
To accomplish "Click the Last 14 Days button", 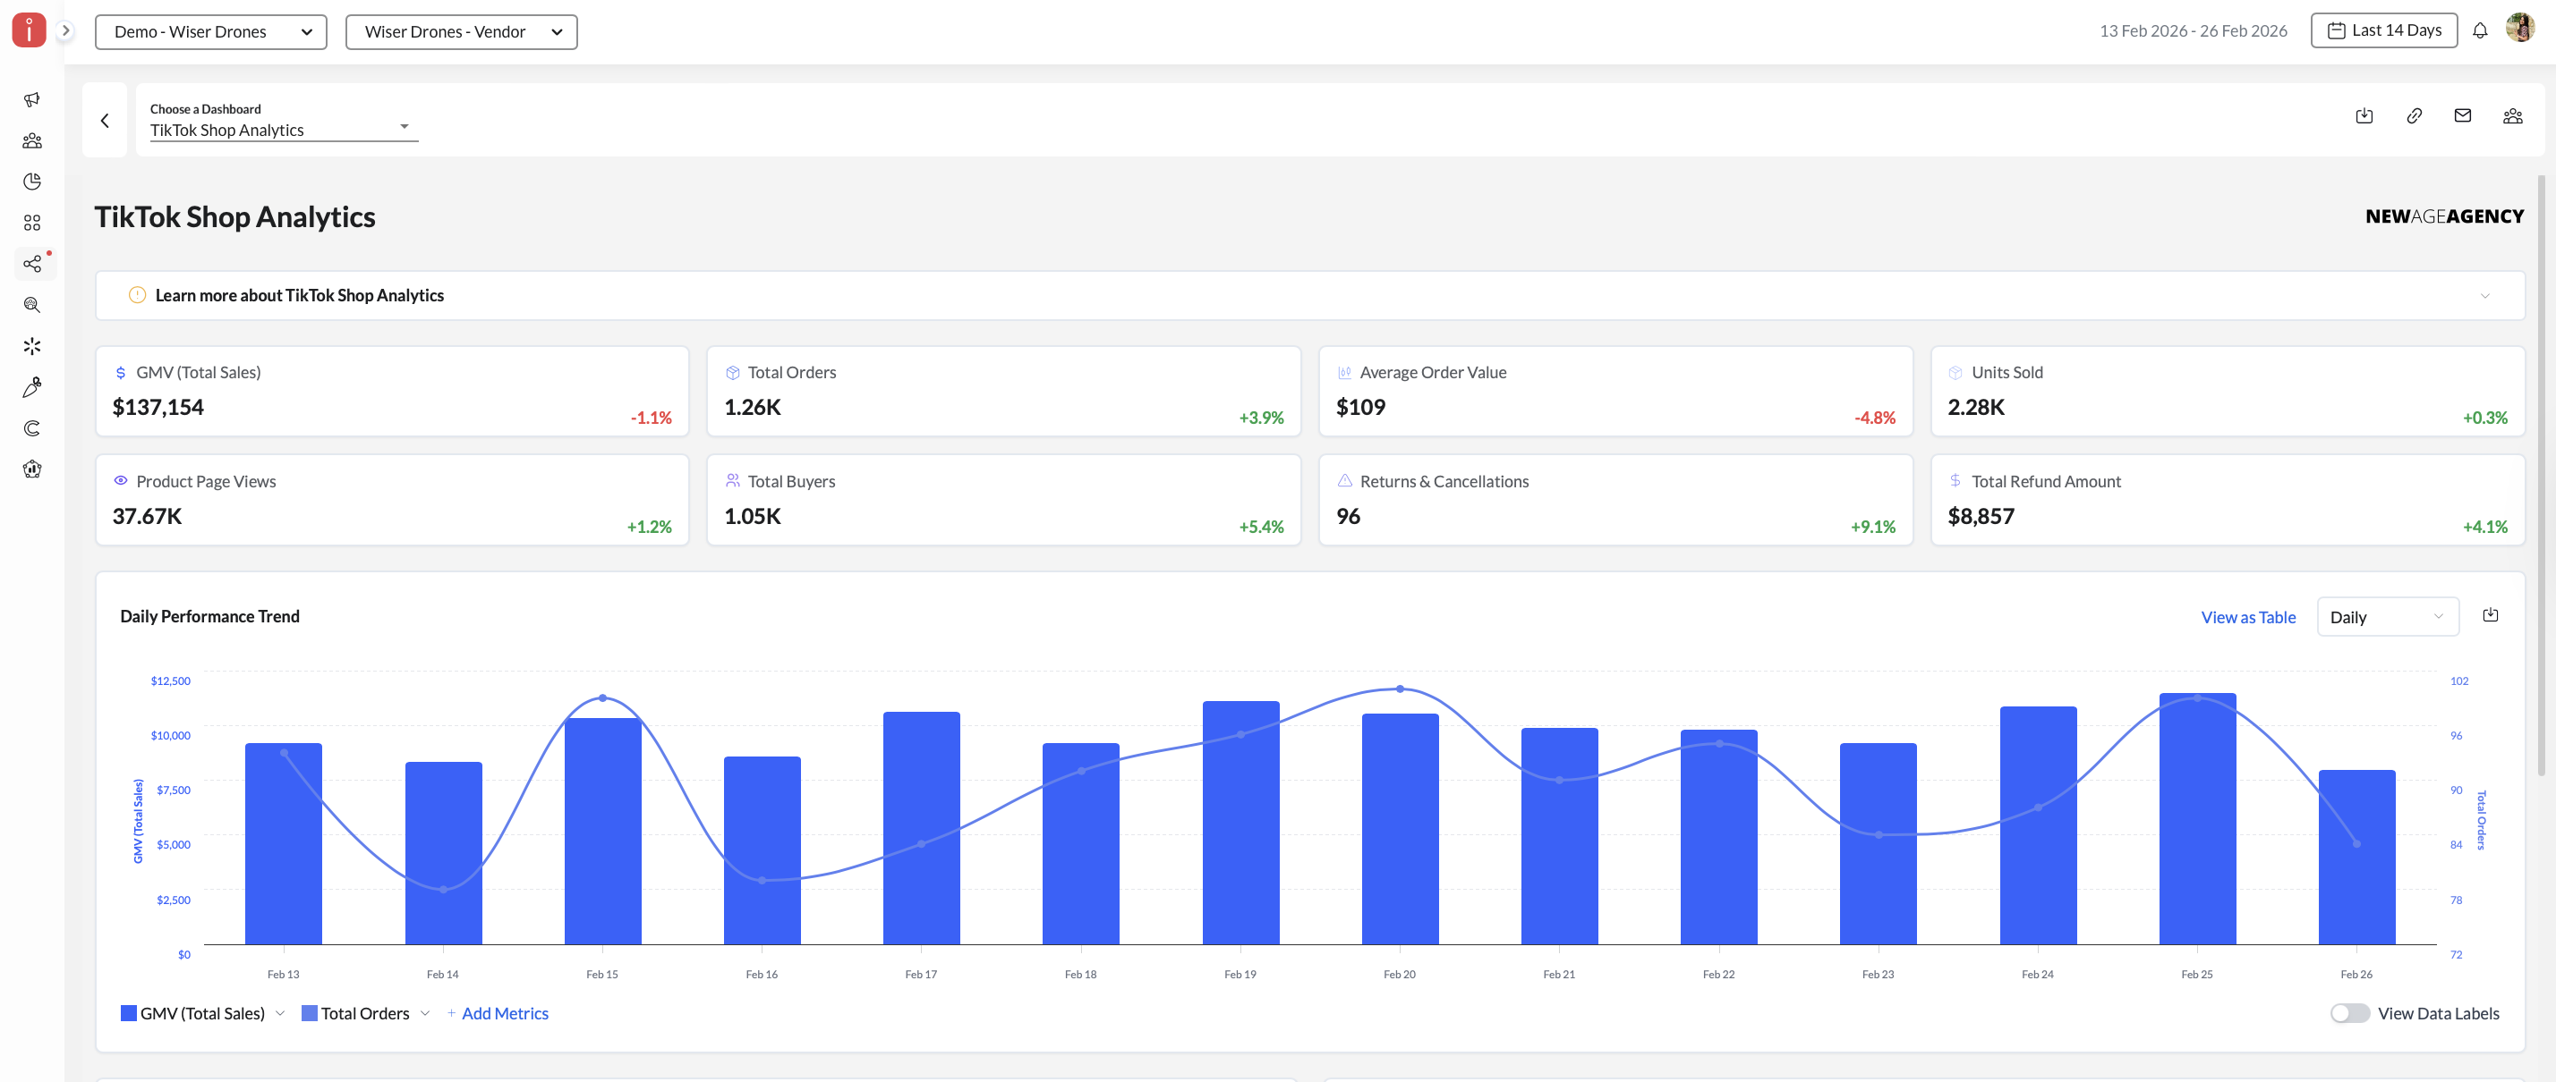I will (2383, 30).
